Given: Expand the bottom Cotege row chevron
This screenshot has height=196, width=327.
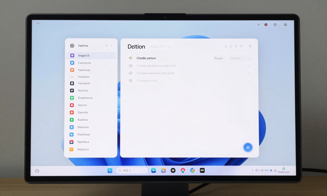Looking at the screenshot, I should click(x=249, y=81).
